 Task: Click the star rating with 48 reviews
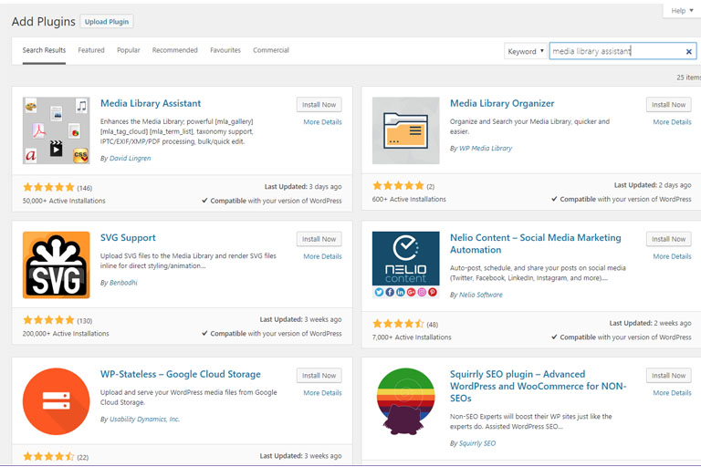(x=398, y=324)
